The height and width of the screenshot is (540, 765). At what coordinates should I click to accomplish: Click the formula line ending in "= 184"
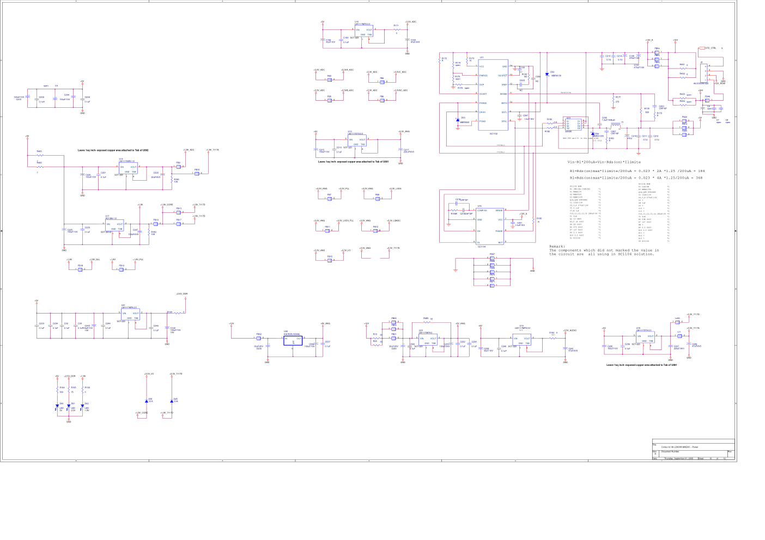(x=637, y=171)
